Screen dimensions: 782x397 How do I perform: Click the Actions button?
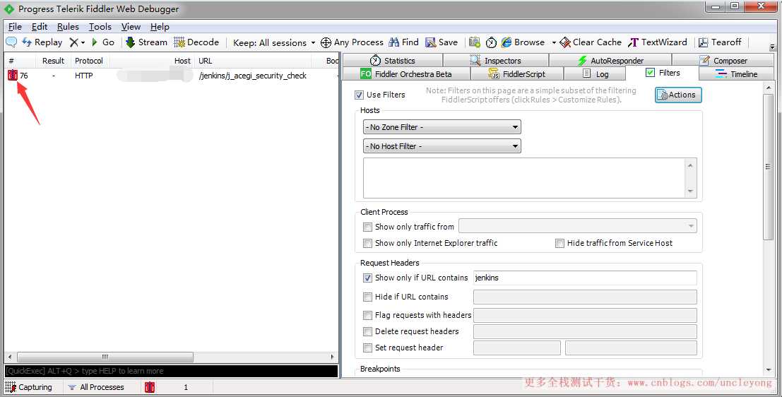(678, 95)
